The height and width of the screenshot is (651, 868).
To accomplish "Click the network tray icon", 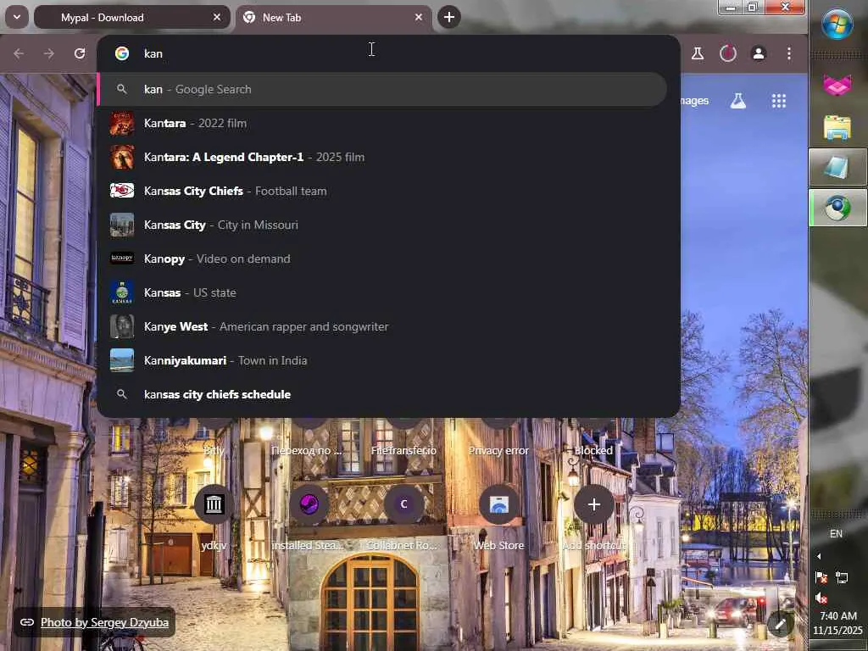I will 842,578.
